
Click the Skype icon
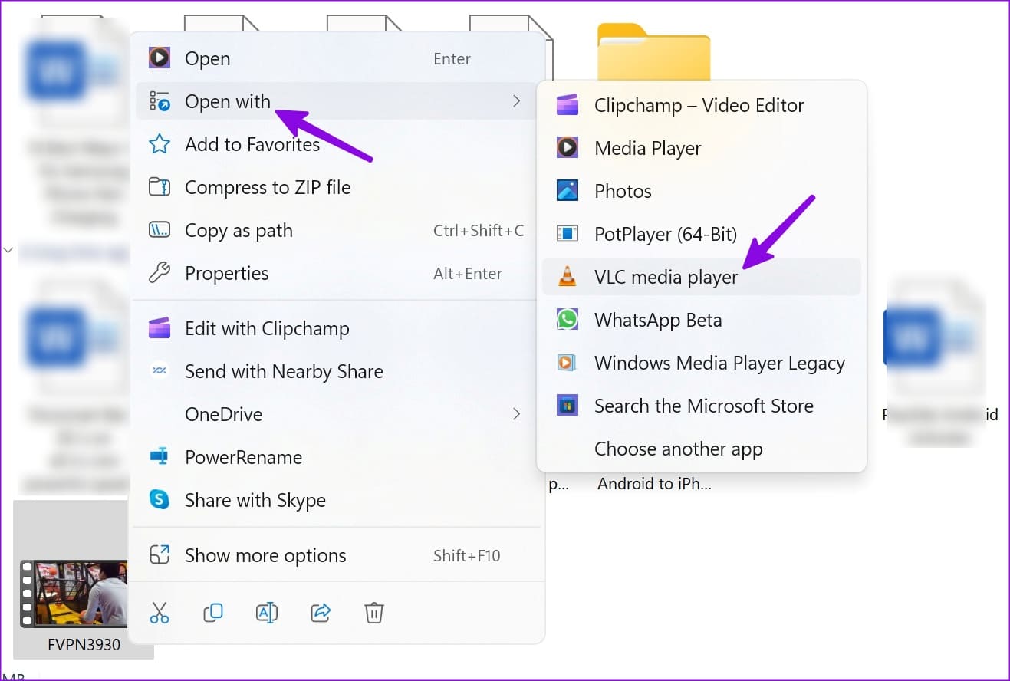(x=159, y=500)
